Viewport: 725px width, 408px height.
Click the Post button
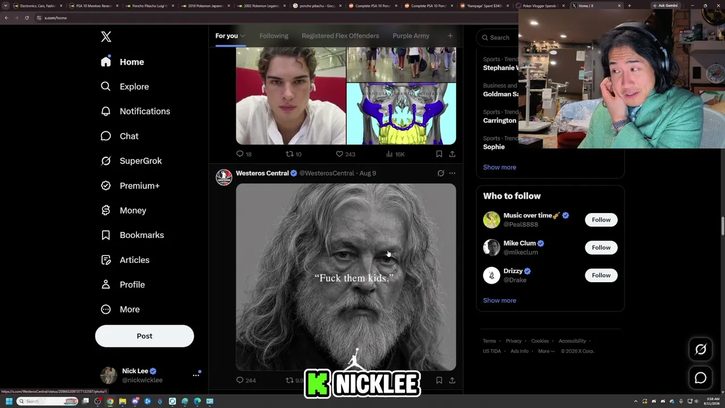144,336
